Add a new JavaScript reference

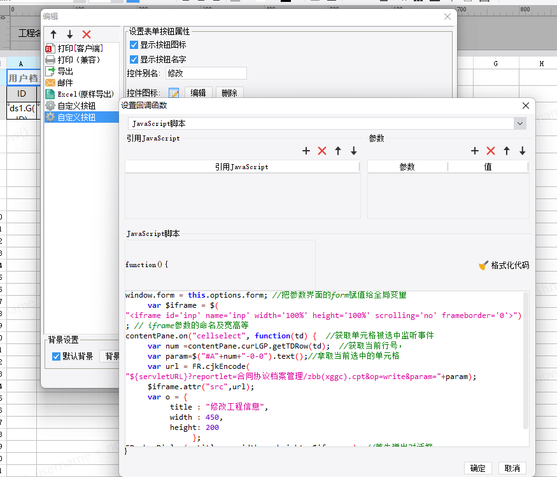click(x=306, y=151)
